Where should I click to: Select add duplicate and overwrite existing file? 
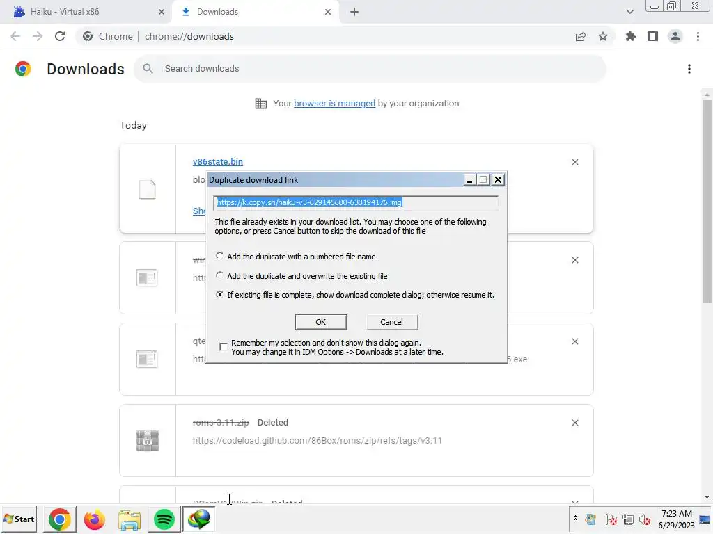[x=219, y=275]
